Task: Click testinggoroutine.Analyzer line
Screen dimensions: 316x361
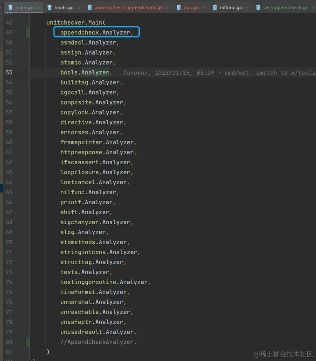Action: coord(106,282)
